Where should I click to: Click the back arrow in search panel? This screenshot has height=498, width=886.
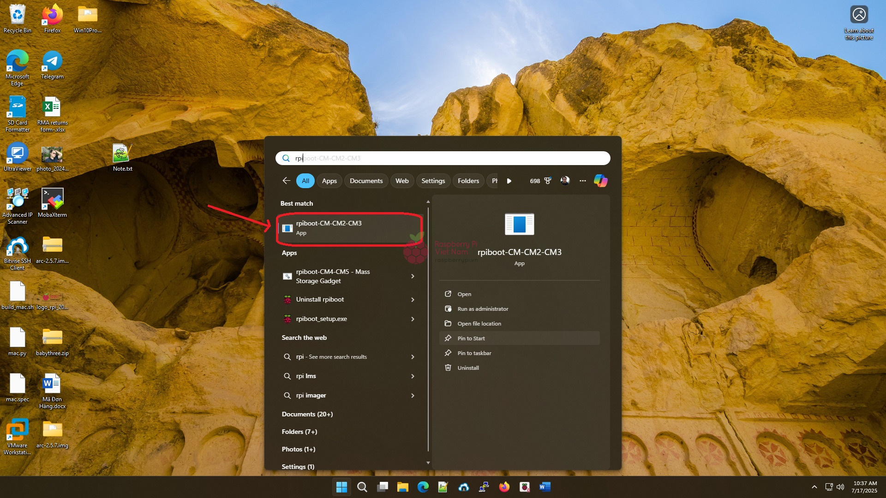[x=286, y=181]
